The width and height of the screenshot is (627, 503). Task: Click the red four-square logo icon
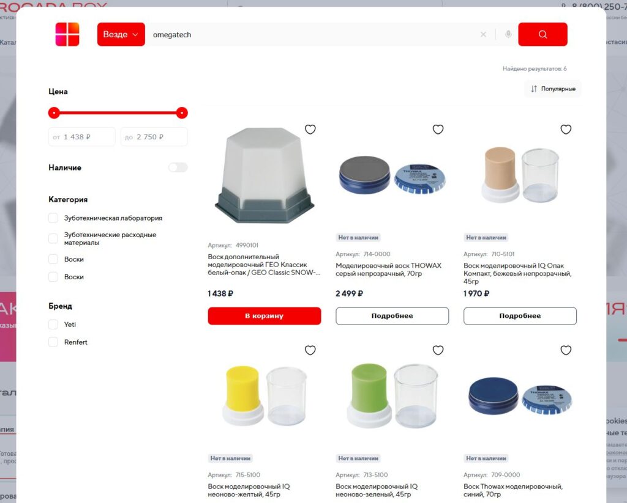coord(67,34)
